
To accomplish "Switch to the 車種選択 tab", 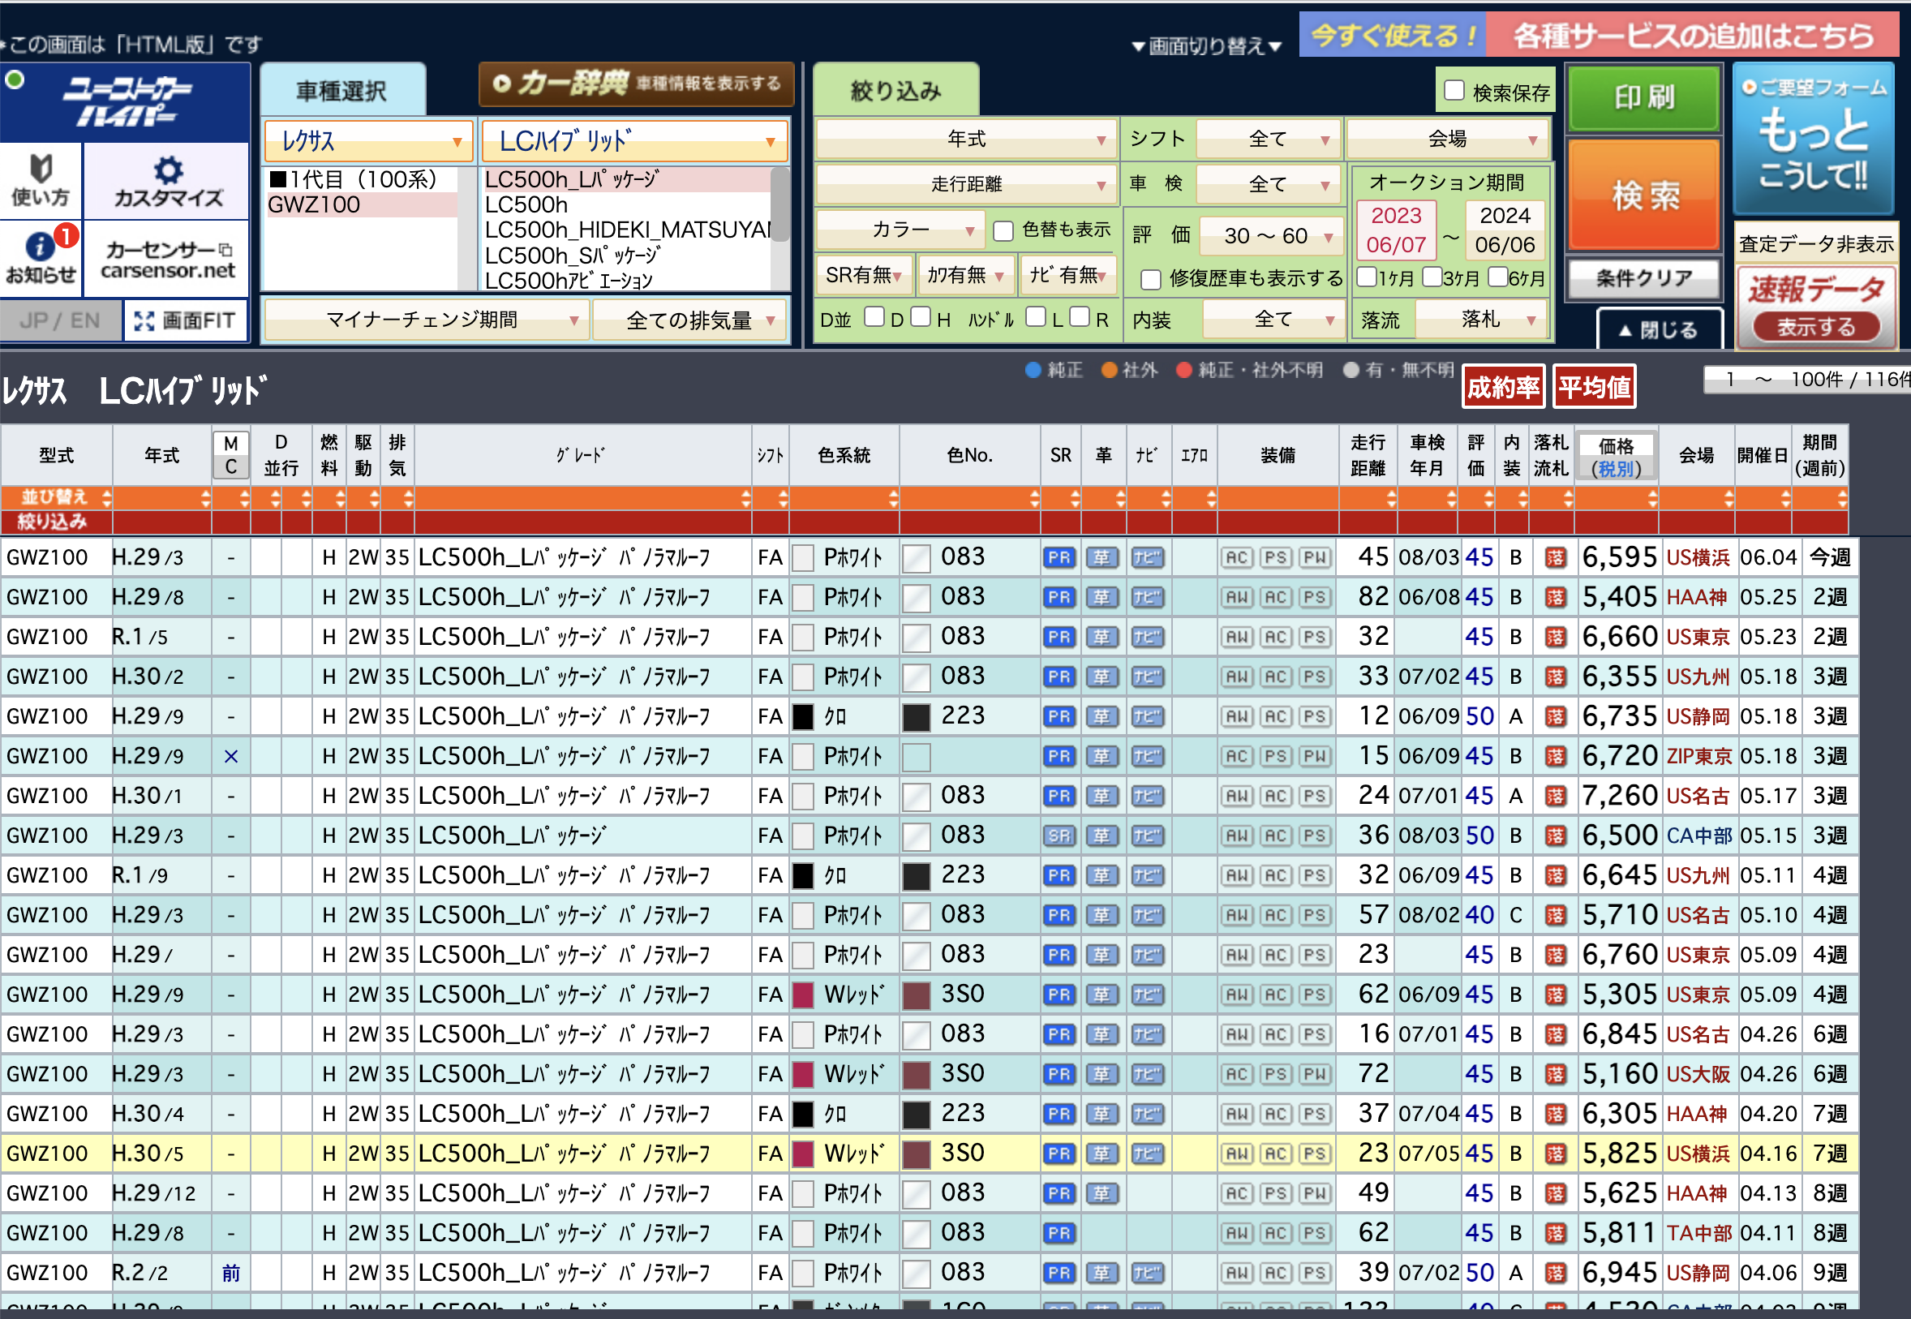I will [x=342, y=90].
